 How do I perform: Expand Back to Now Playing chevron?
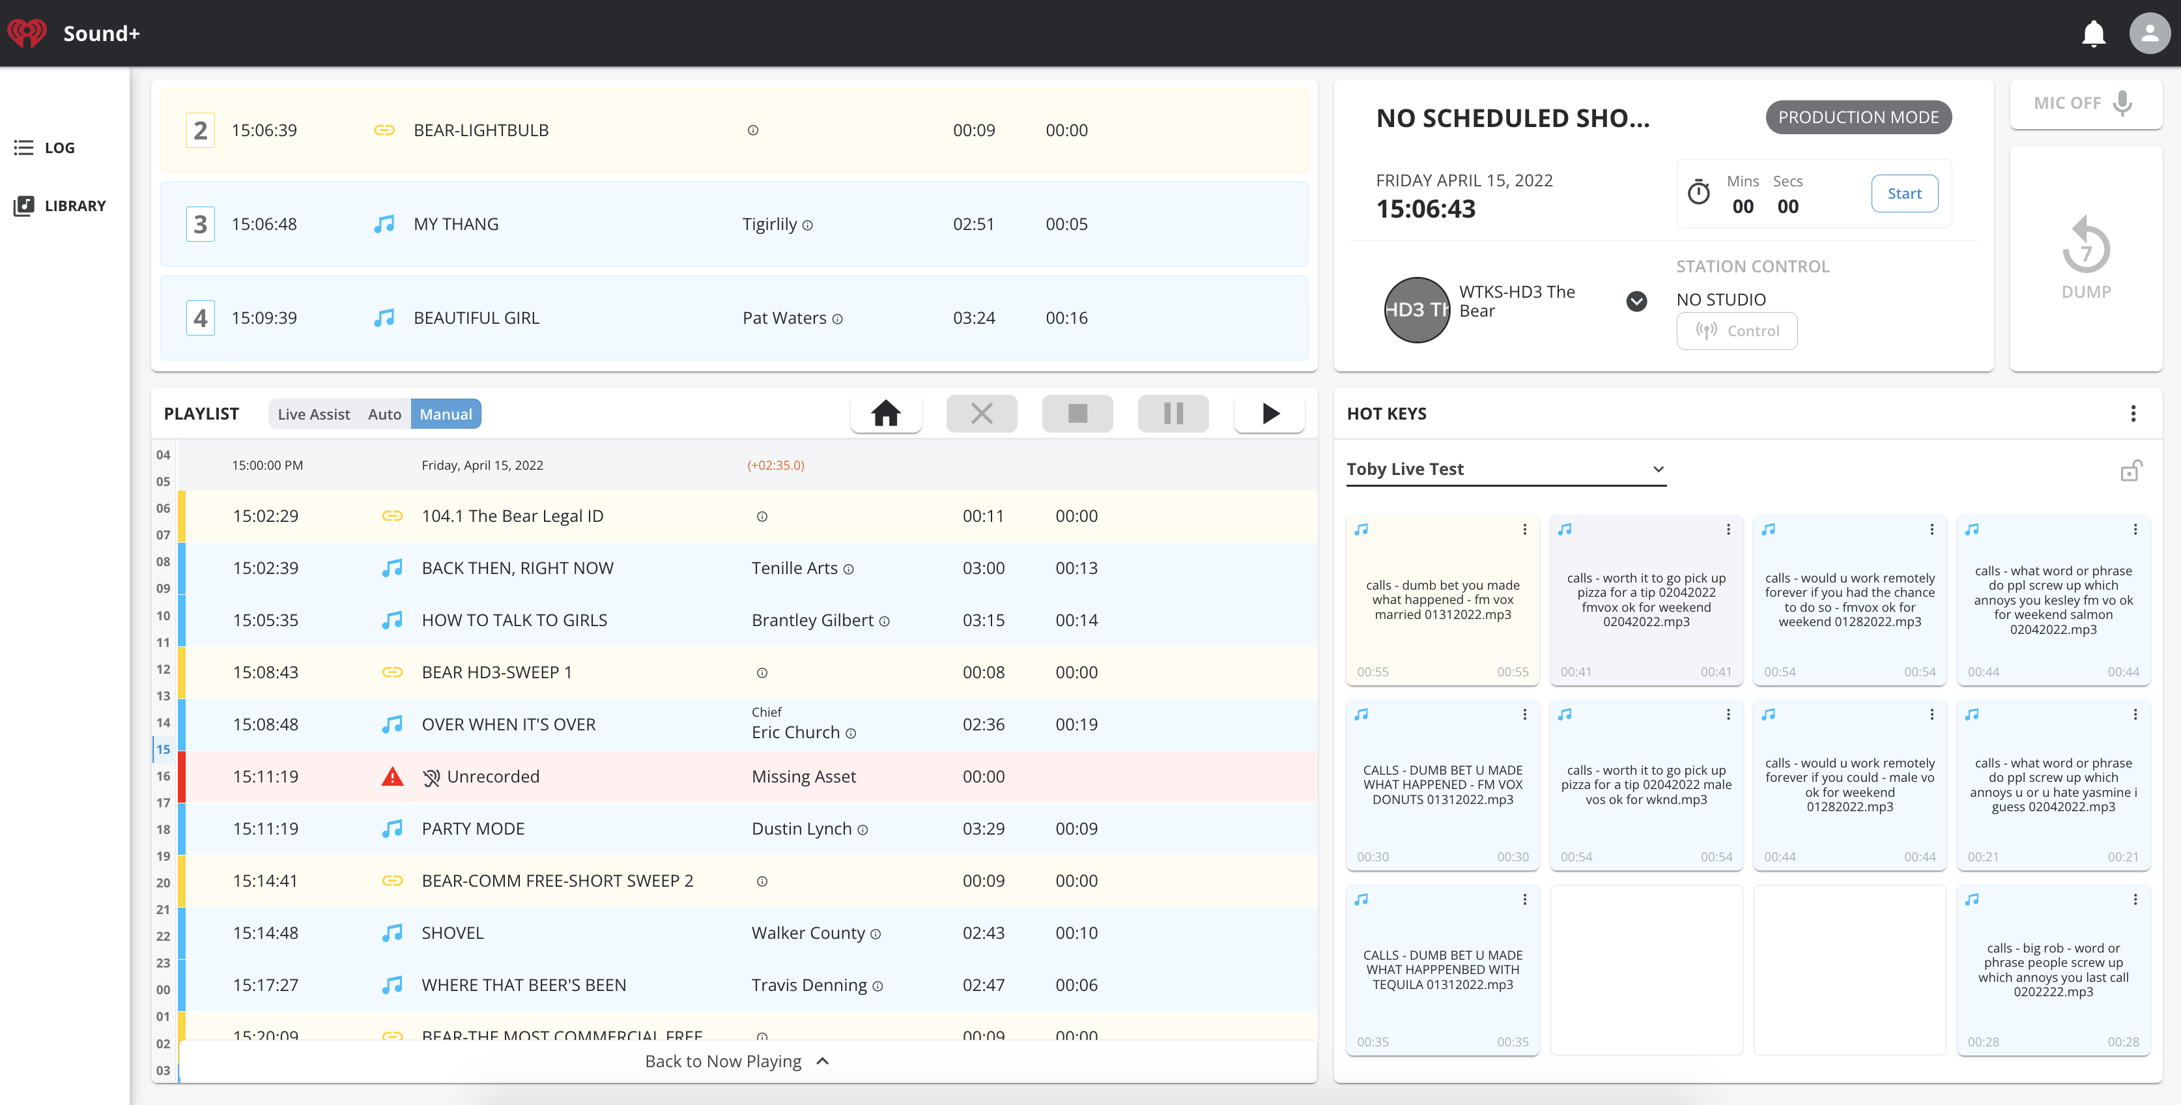pyautogui.click(x=823, y=1061)
